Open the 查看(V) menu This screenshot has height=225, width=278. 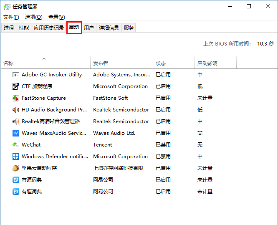(56, 17)
